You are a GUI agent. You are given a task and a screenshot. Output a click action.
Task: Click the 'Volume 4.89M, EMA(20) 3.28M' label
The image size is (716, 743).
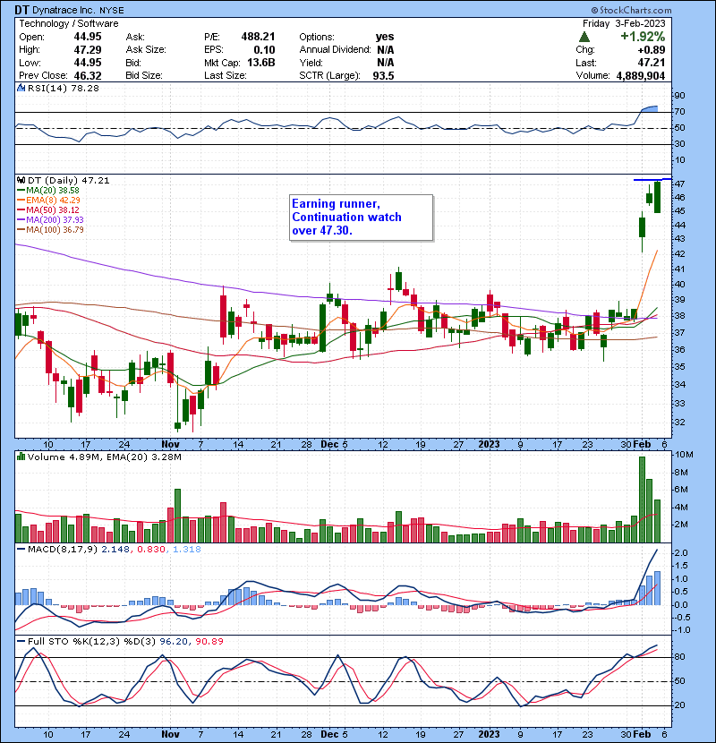[105, 457]
